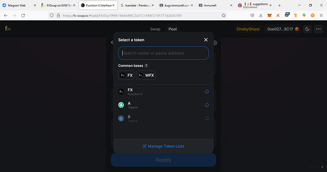Focus the search name or paste address field
Viewport: 327px width, 172px height.
point(163,53)
